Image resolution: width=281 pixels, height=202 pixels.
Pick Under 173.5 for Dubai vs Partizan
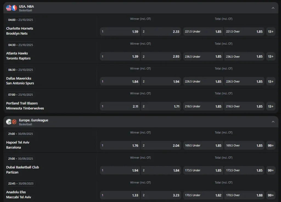203,170
